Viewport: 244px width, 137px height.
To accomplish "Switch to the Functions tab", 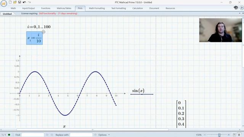I will click(x=46, y=8).
